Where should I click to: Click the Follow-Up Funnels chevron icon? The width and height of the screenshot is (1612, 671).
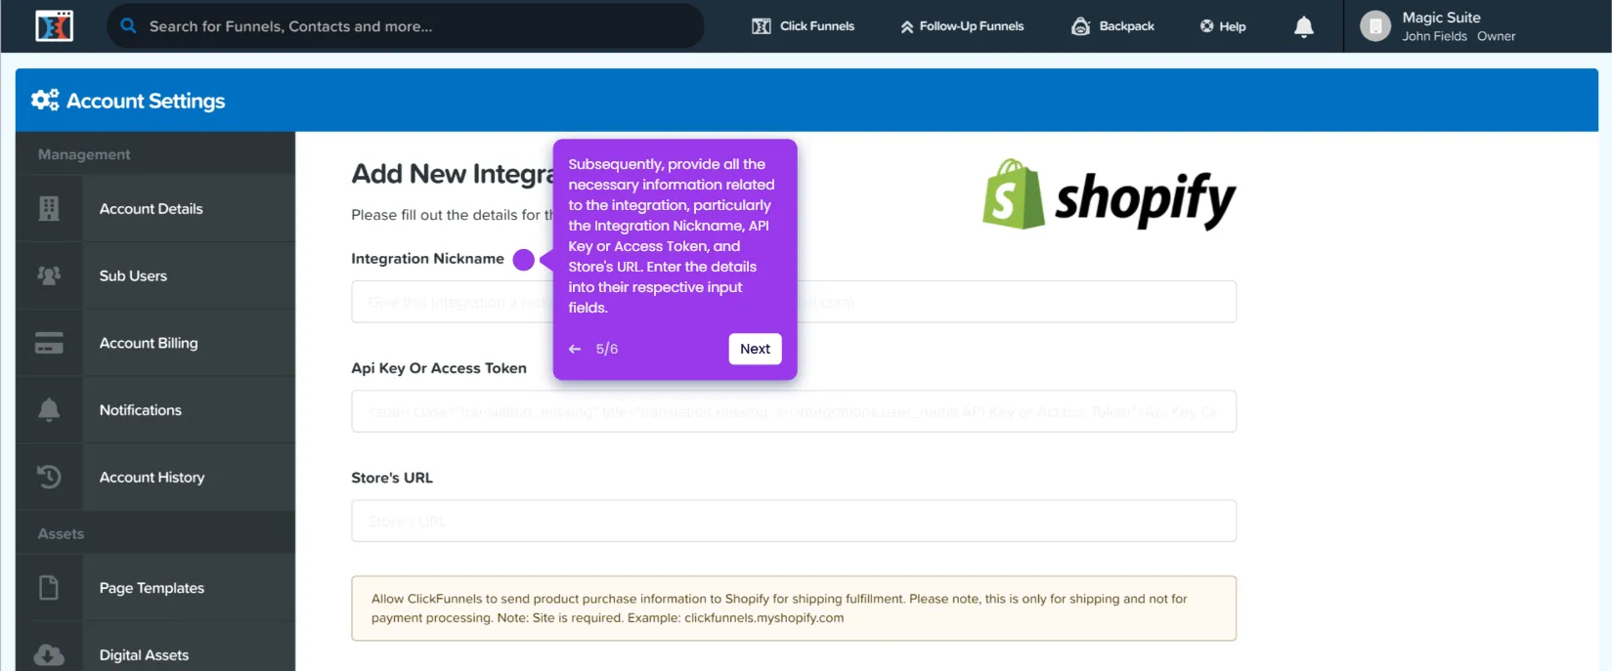pyautogui.click(x=907, y=26)
